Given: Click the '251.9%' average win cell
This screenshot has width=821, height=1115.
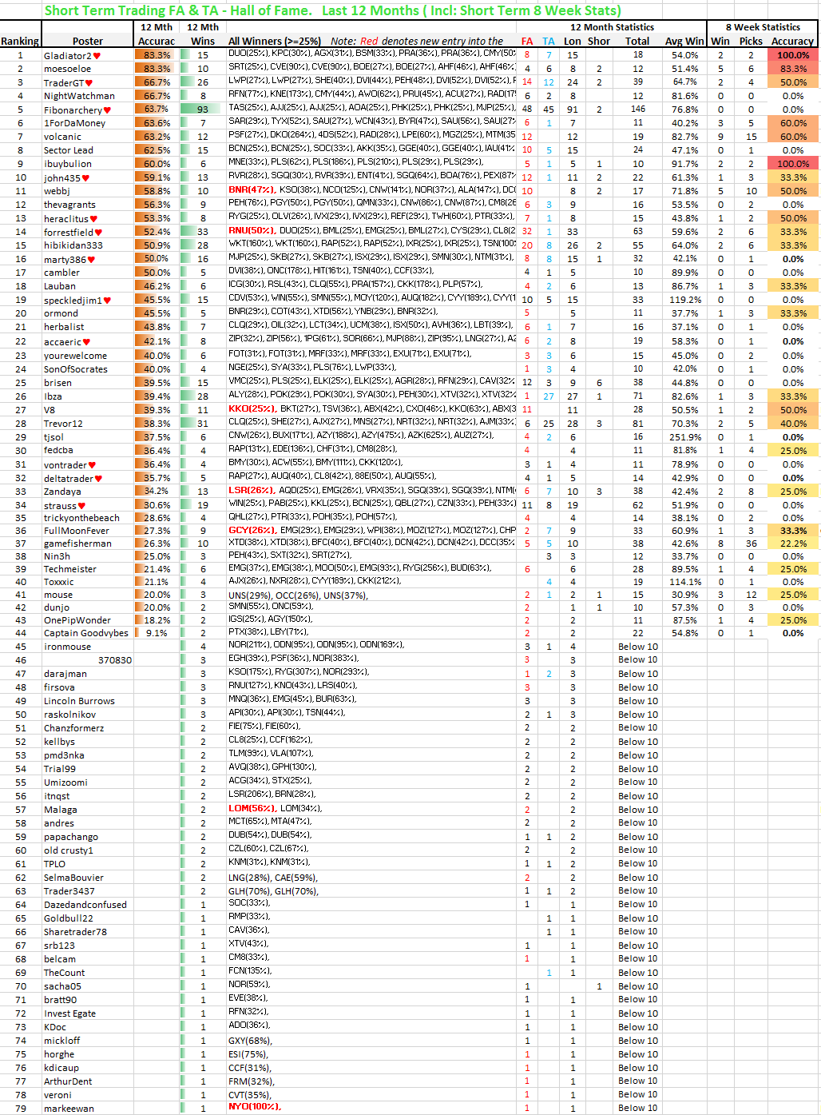Looking at the screenshot, I should tap(686, 438).
